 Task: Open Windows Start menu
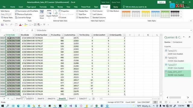[x=2, y=106]
